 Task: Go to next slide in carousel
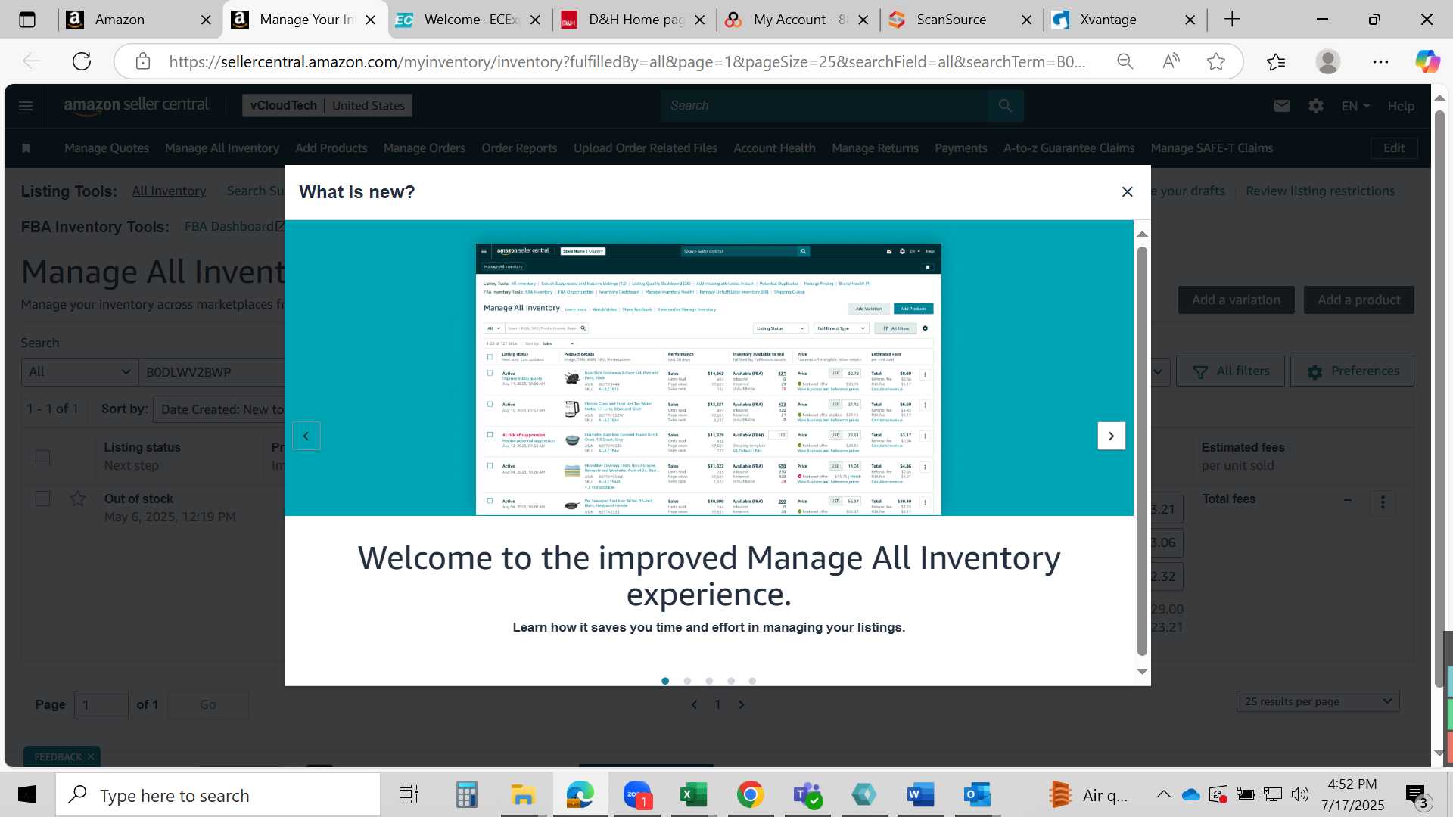click(x=1111, y=436)
